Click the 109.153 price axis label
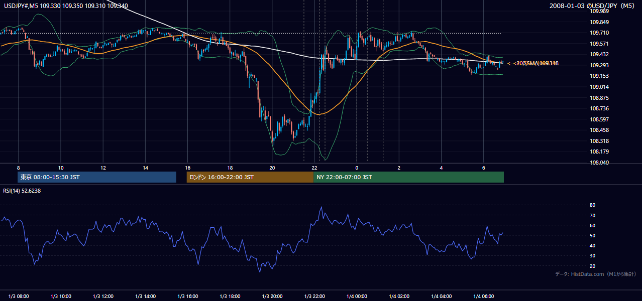 [599, 76]
